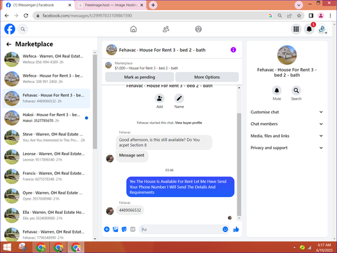Click the $1,000 House For Rent listing text
The image size is (337, 253).
[146, 68]
